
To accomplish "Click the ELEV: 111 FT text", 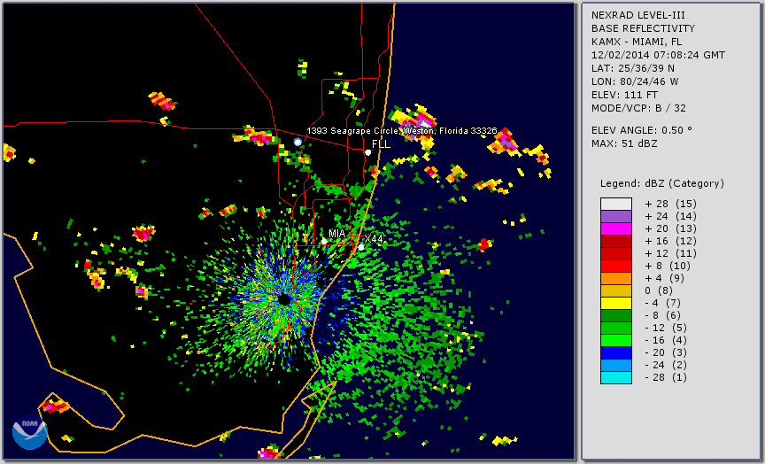I will 624,95.
